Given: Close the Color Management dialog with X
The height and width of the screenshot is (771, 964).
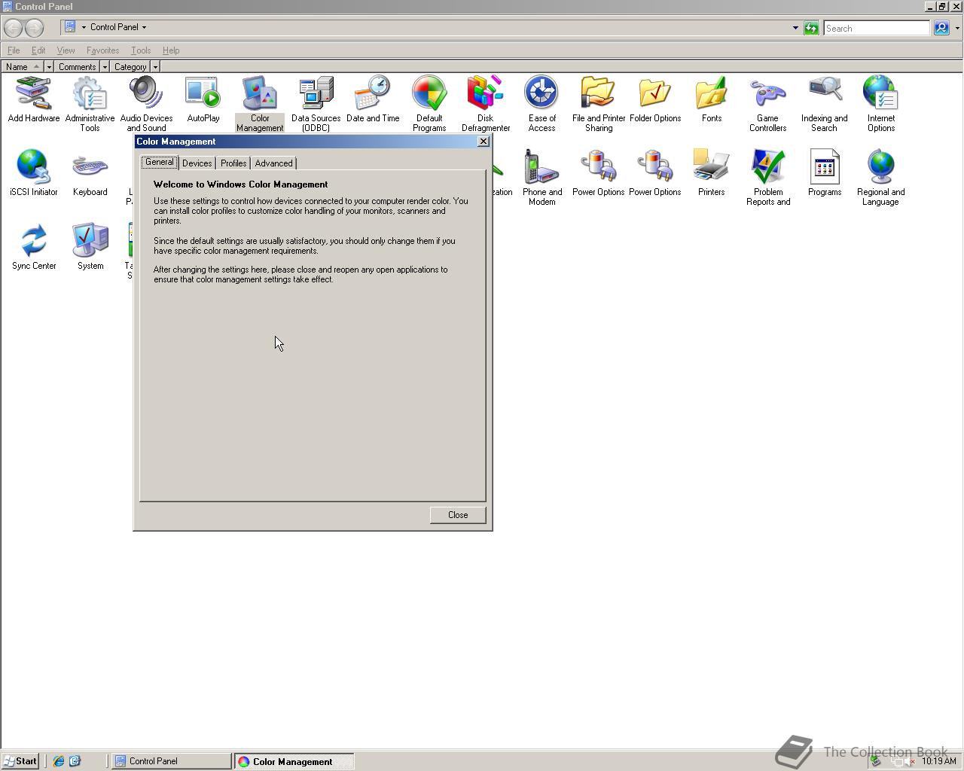Looking at the screenshot, I should click(484, 142).
